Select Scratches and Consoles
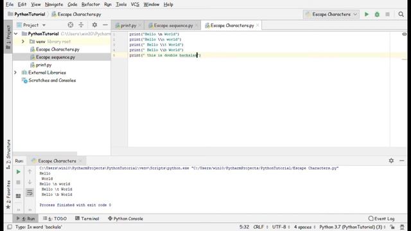This screenshot has height=231, width=411. coord(52,80)
